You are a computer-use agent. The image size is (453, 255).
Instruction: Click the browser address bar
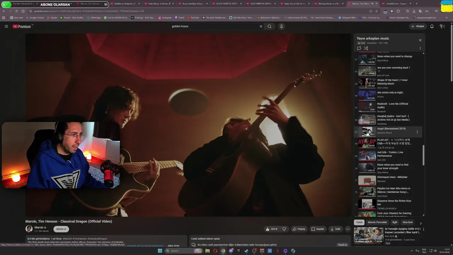(191, 11)
